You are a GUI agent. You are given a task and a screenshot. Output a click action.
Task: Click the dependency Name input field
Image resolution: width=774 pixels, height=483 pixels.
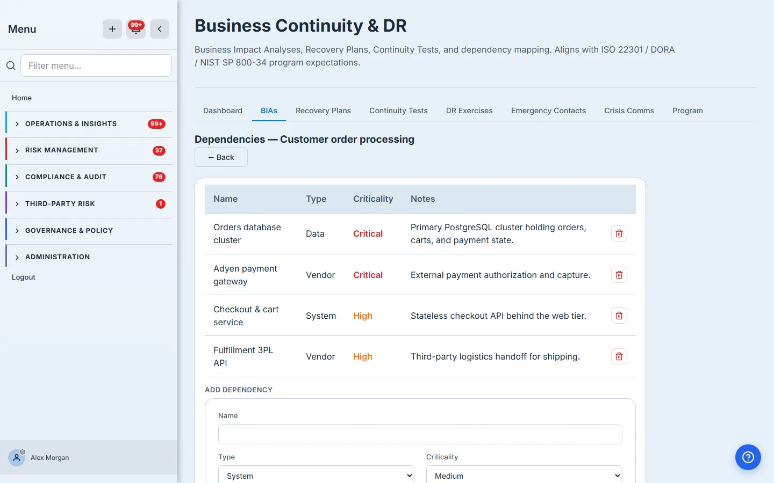pos(420,434)
